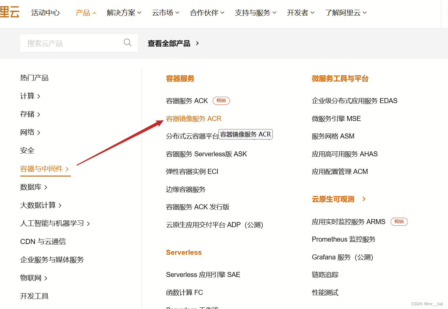Open 微服务引擎 MSE
Viewport: 448px width, 309px height.
click(x=336, y=119)
